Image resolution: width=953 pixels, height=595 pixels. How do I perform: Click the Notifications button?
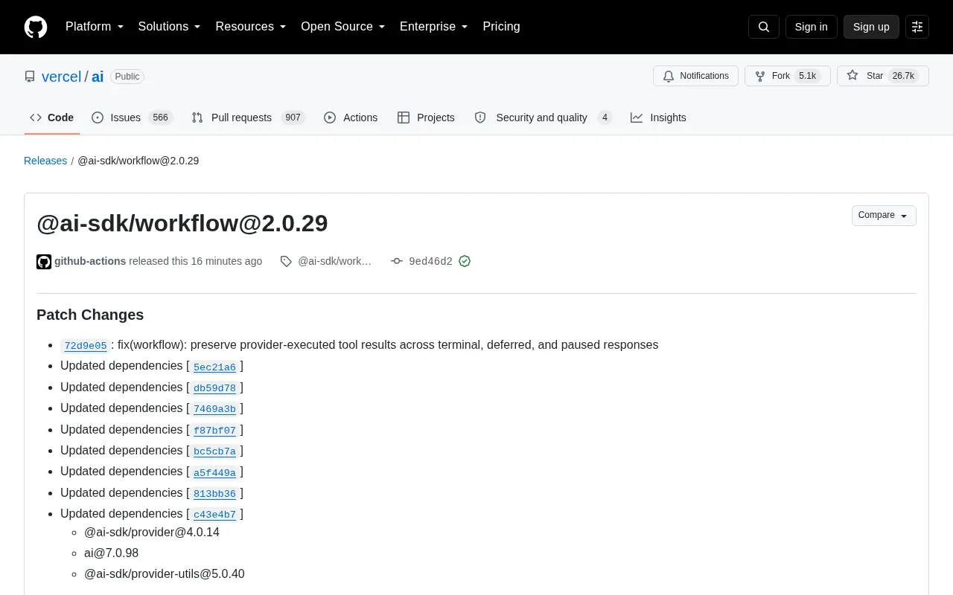point(695,76)
